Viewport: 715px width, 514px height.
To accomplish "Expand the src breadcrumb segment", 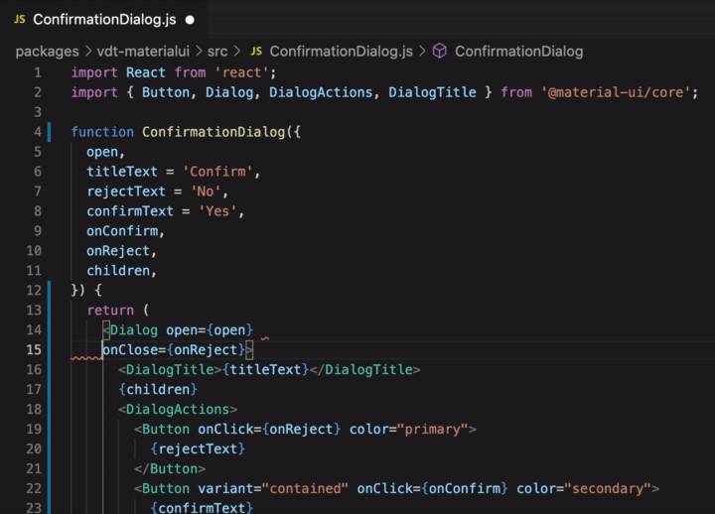I will [217, 51].
